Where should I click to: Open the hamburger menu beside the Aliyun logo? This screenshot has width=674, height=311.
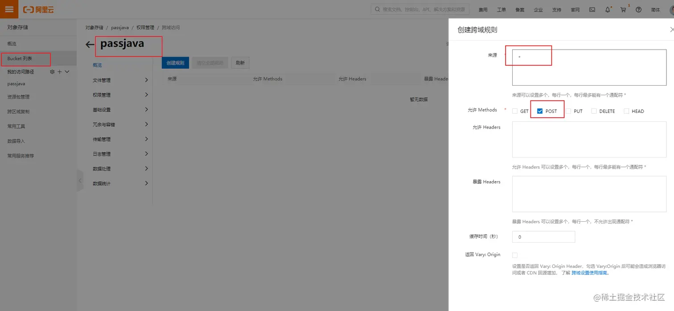coord(9,9)
